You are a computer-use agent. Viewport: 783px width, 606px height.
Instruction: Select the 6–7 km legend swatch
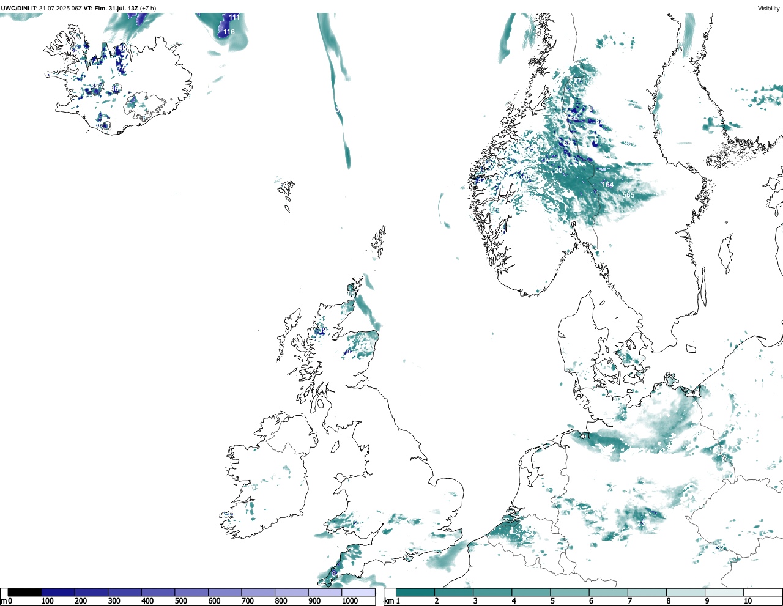pyautogui.click(x=608, y=593)
